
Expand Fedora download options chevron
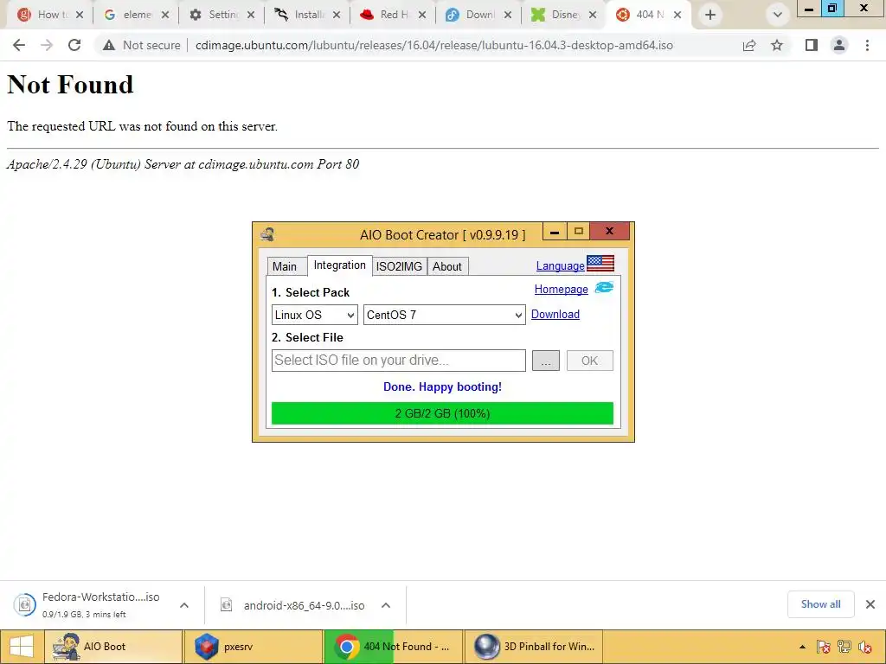(x=184, y=605)
